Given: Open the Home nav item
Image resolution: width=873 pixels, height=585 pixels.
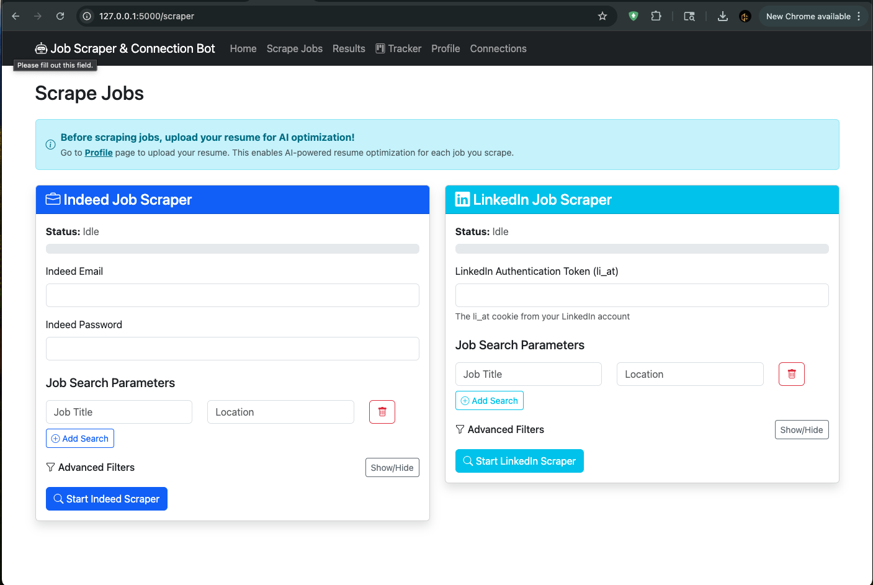Looking at the screenshot, I should (243, 48).
